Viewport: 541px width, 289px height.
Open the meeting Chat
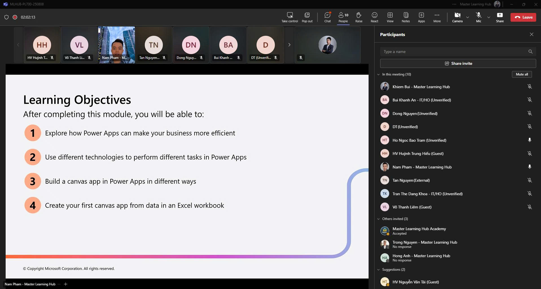point(327,17)
